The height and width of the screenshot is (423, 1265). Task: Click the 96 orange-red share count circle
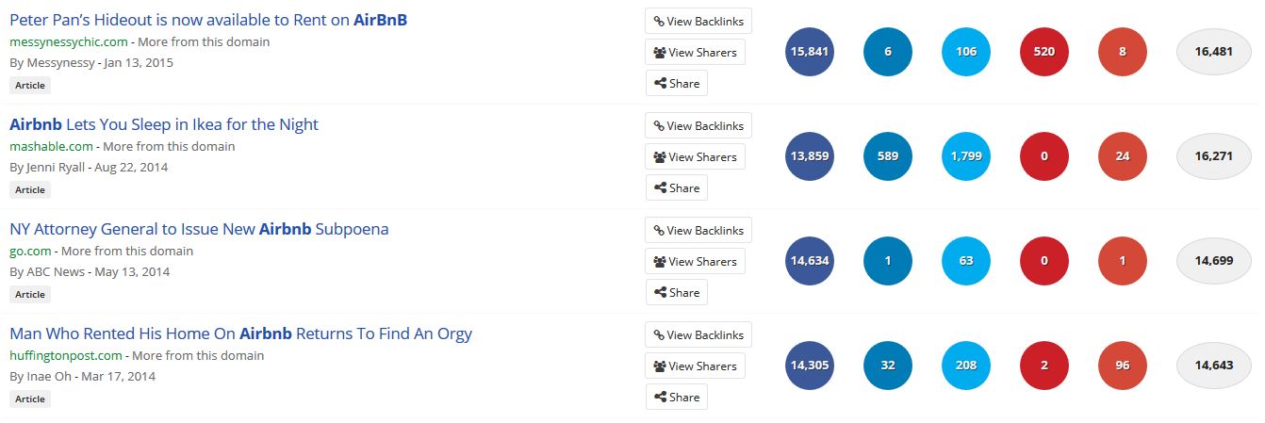pos(1123,366)
